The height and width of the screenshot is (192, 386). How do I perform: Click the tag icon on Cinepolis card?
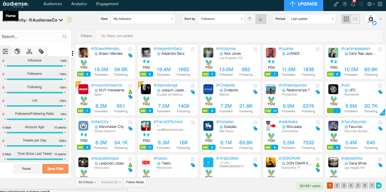click(x=255, y=92)
